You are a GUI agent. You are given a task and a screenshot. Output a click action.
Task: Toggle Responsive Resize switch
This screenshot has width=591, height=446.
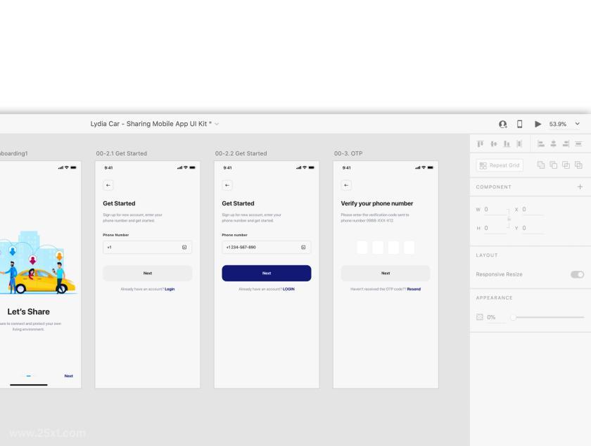tap(577, 274)
